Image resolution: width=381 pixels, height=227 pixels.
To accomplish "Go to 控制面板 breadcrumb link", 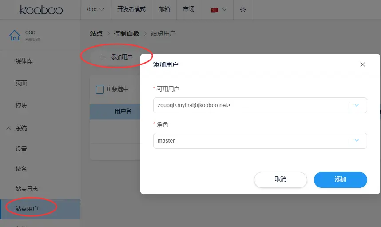I will (126, 33).
